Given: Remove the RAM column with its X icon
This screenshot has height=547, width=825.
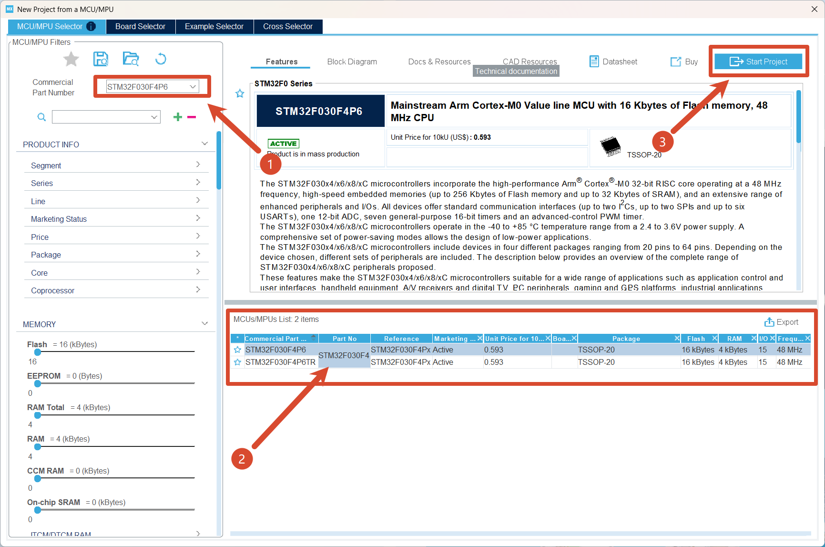Looking at the screenshot, I should click(x=754, y=338).
